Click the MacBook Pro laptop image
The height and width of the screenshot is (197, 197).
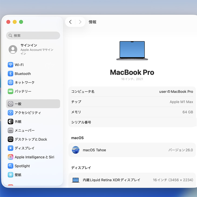click(132, 51)
